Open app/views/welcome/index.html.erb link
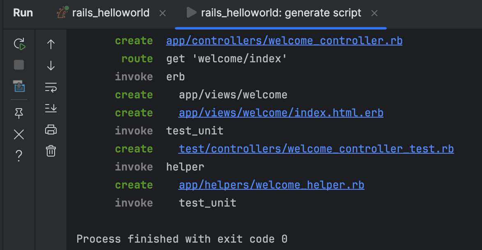The image size is (482, 250). click(x=281, y=112)
